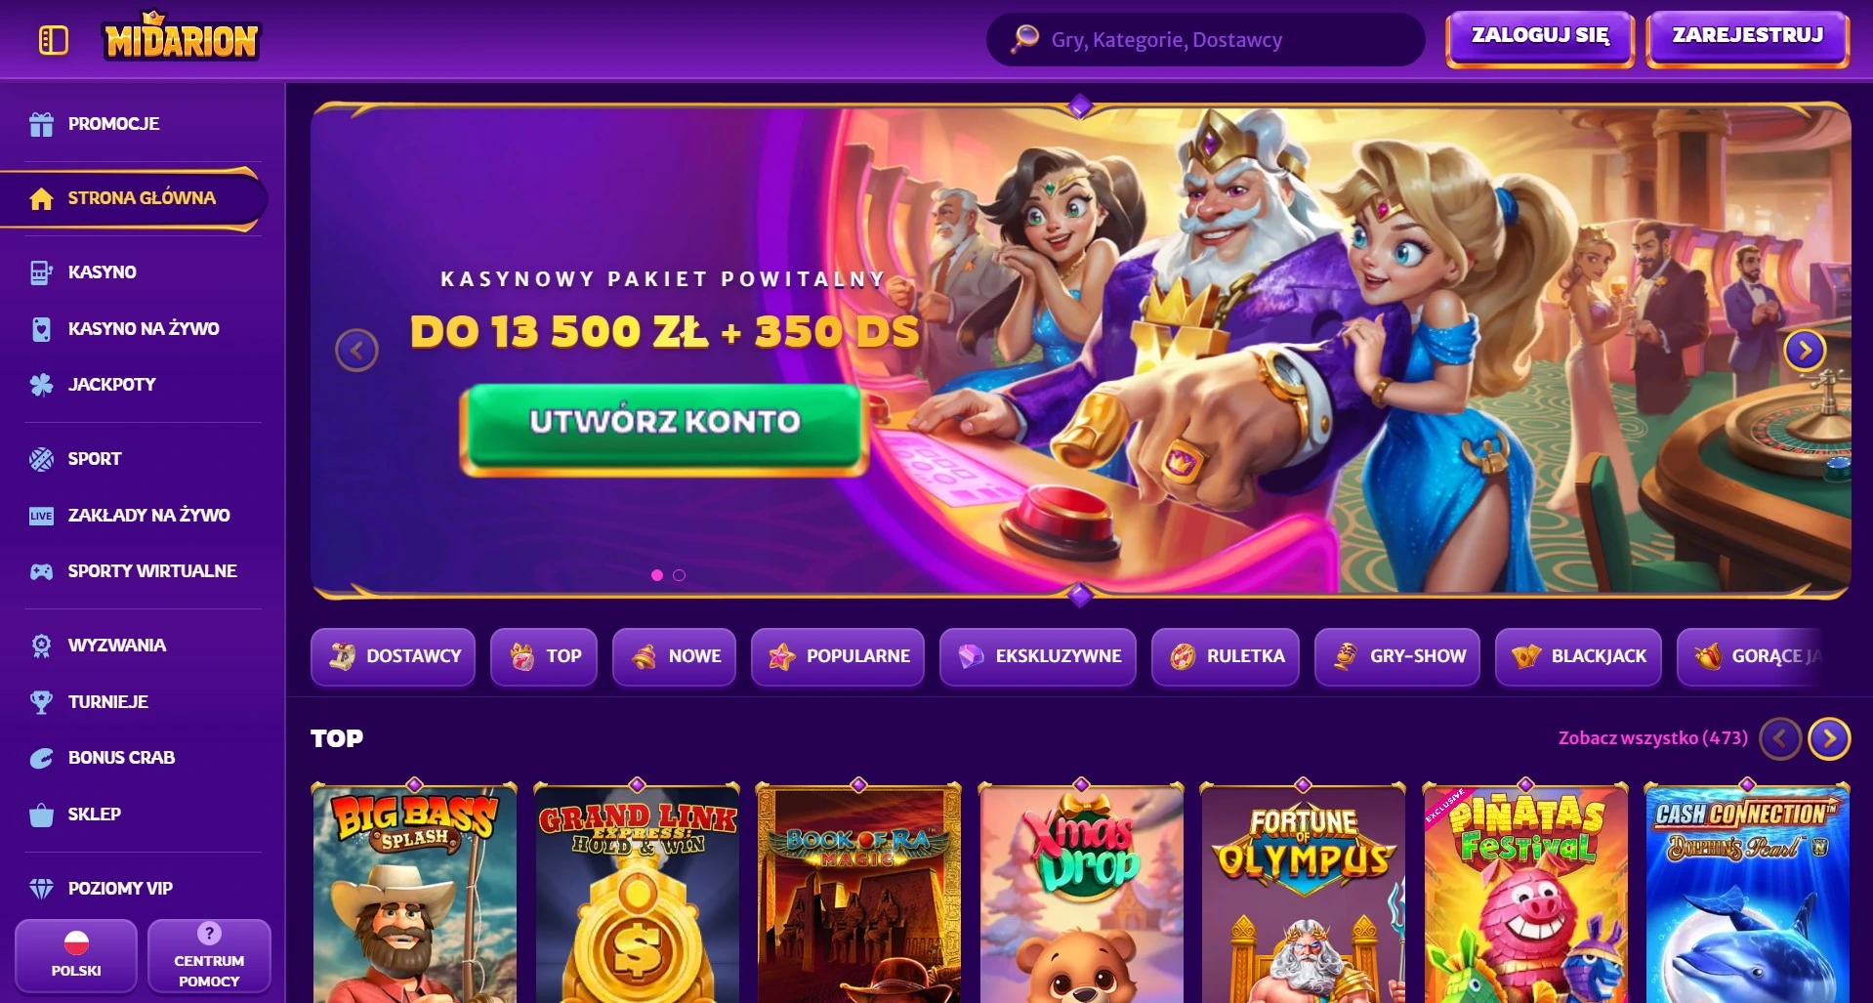Image resolution: width=1873 pixels, height=1003 pixels.
Task: Open the Zobacz wszystko (473) link
Action: (x=1652, y=738)
